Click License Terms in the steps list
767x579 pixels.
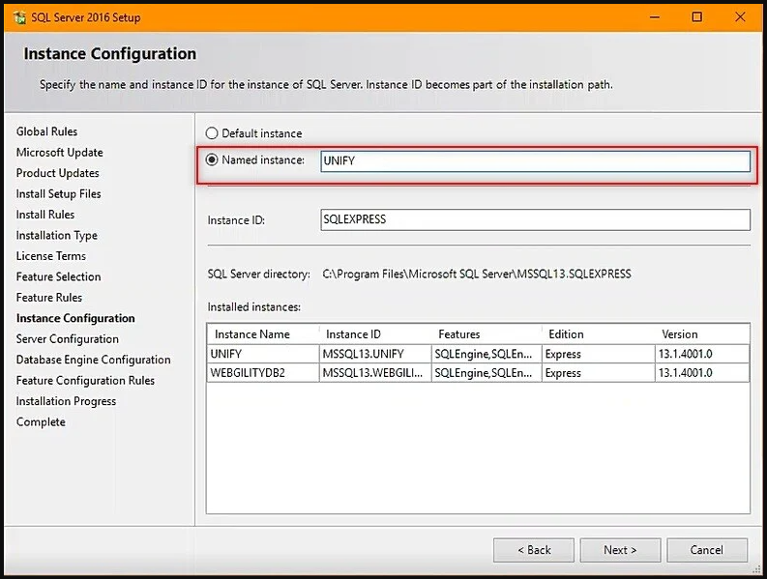[50, 256]
